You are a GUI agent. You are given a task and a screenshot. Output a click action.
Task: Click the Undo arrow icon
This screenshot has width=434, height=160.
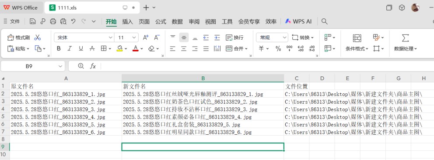click(x=73, y=21)
